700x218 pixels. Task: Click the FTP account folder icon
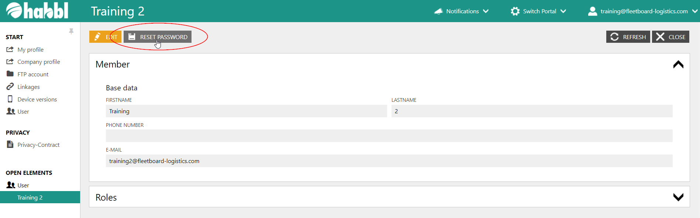pyautogui.click(x=10, y=74)
